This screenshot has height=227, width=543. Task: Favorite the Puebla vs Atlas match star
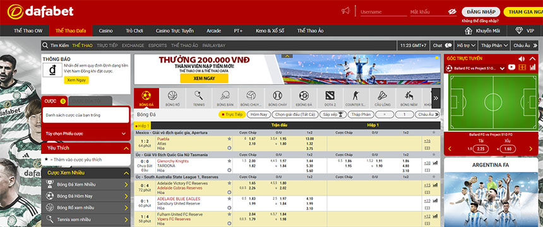point(229,139)
